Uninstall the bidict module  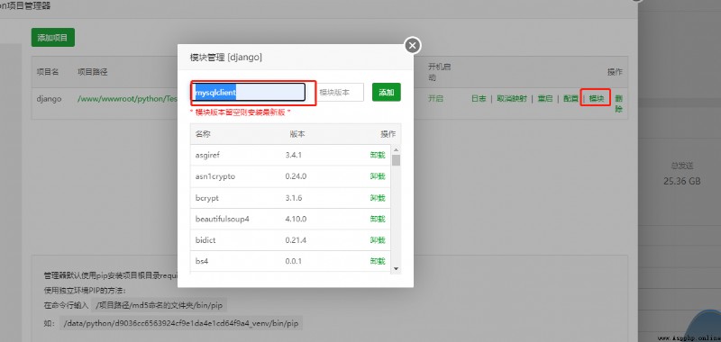click(378, 240)
